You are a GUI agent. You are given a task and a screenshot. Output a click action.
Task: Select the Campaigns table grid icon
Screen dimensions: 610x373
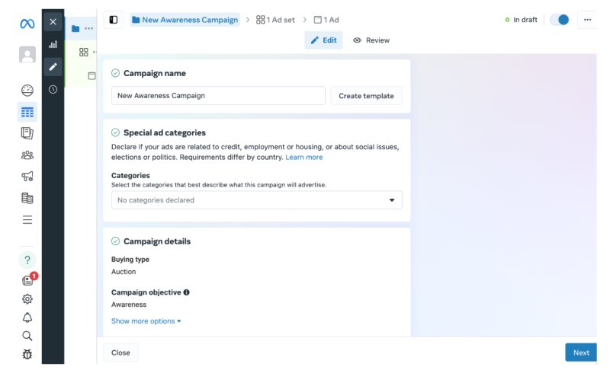pyautogui.click(x=27, y=113)
